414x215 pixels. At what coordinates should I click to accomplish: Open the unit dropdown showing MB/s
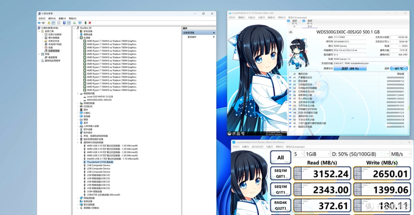click(400, 154)
